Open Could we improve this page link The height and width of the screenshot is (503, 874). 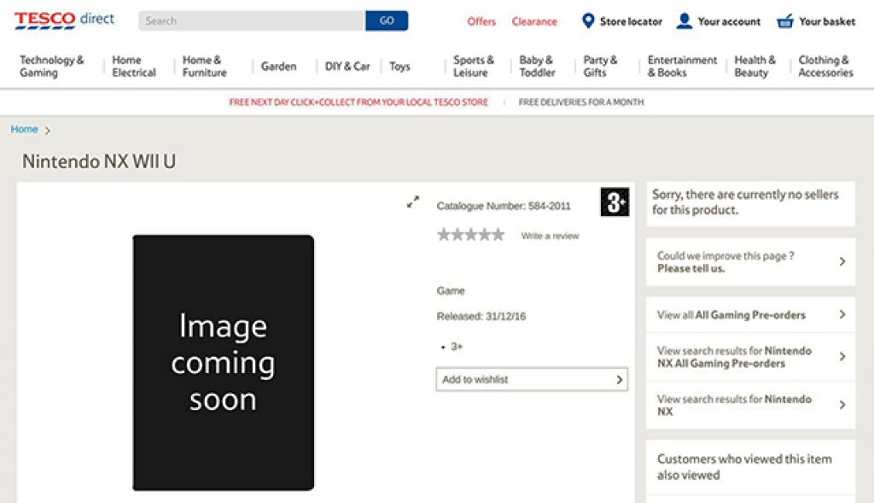[x=750, y=261]
